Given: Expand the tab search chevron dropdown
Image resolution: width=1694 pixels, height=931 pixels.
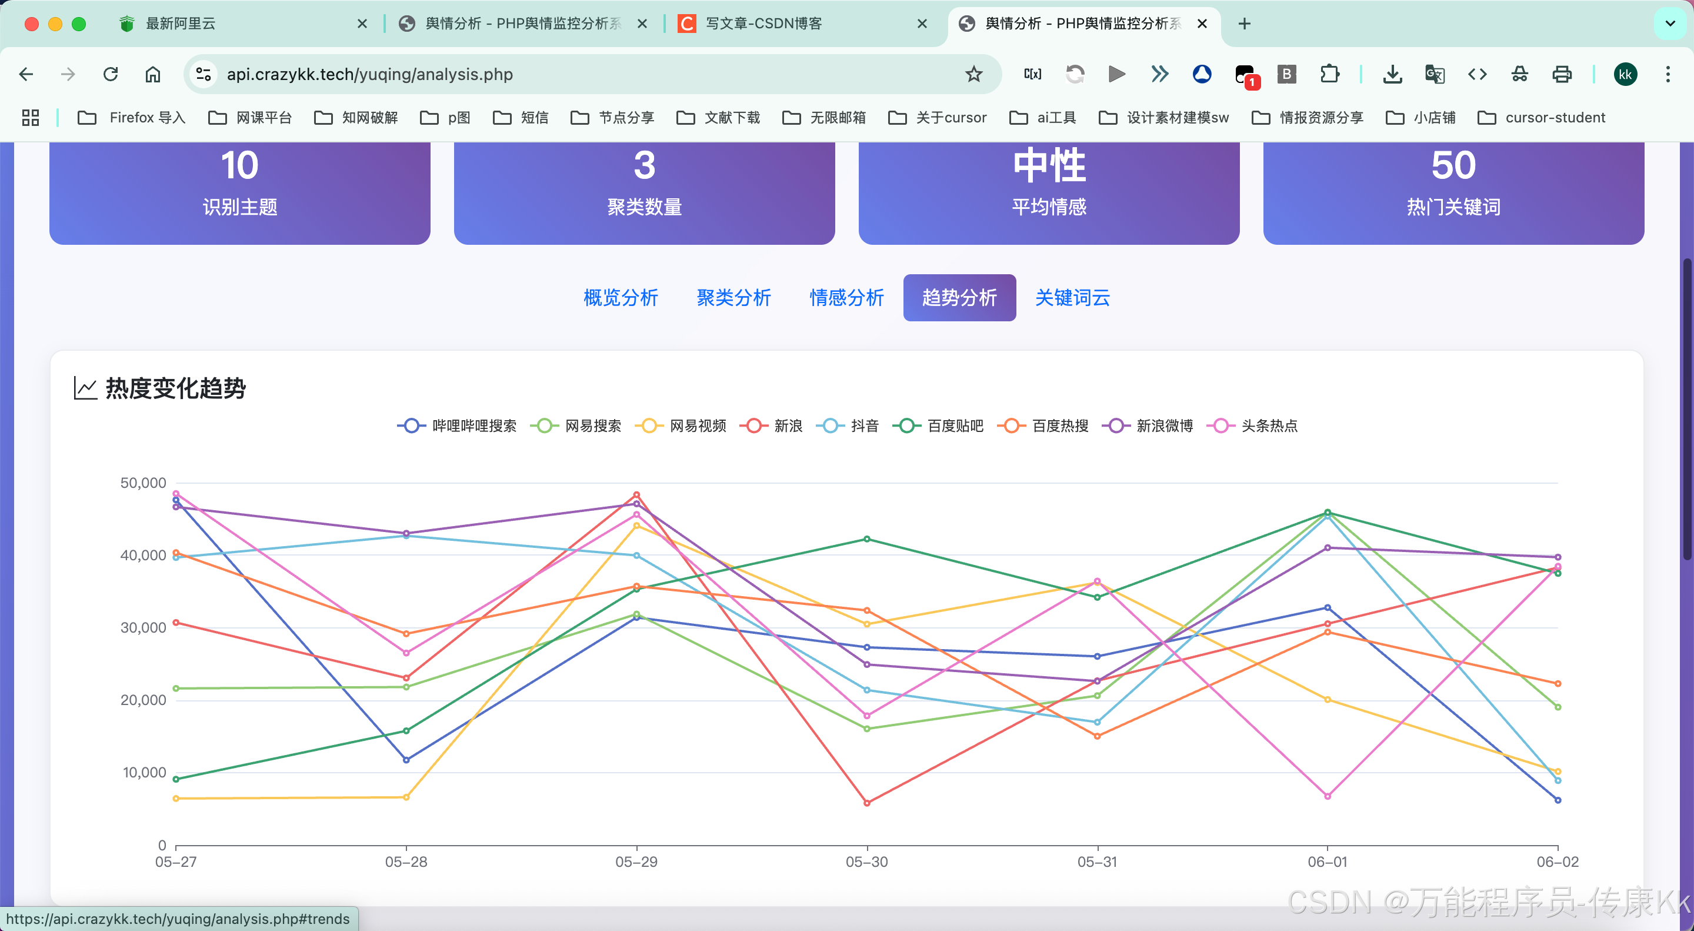Looking at the screenshot, I should (1670, 24).
